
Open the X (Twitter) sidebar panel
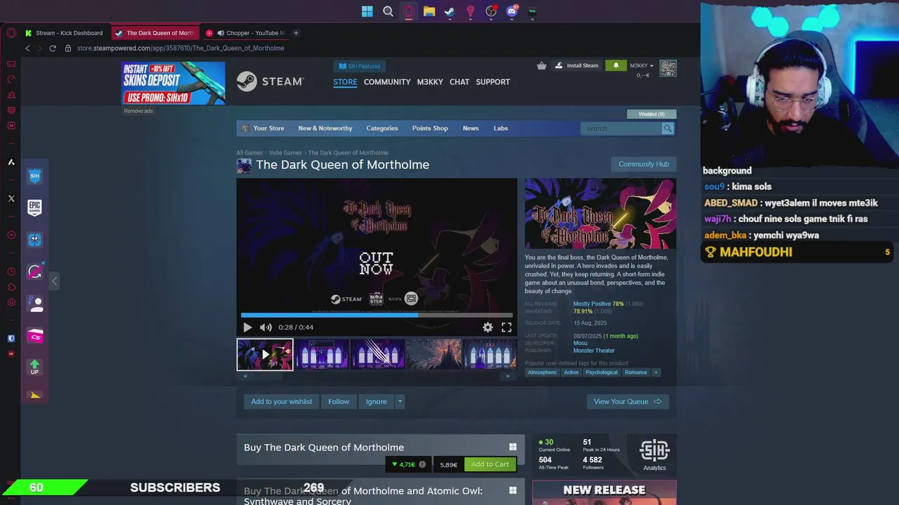(11, 198)
